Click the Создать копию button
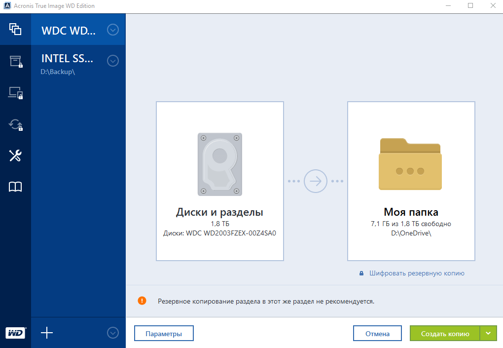The height and width of the screenshot is (348, 503). [445, 333]
